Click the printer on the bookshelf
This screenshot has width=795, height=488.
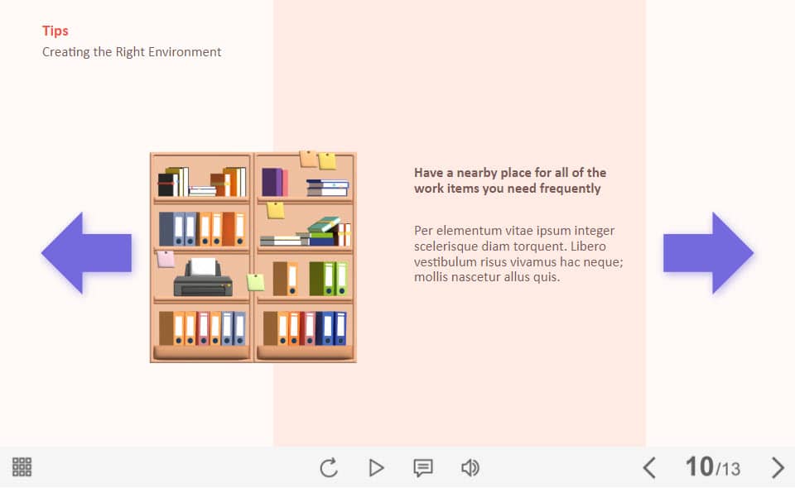(203, 279)
